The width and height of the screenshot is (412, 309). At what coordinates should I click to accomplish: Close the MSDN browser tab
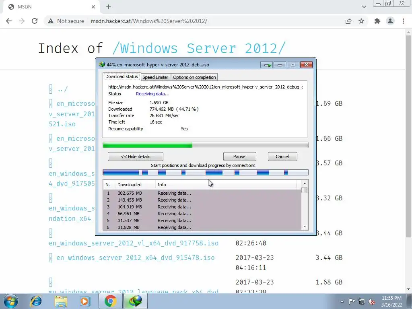click(x=93, y=7)
